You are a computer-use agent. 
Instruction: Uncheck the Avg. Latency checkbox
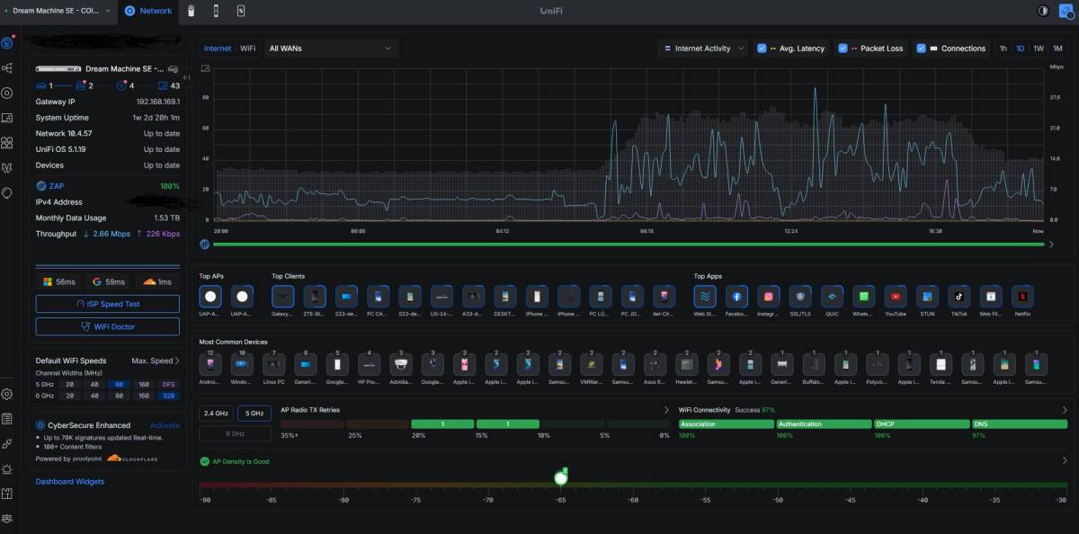[x=762, y=49]
